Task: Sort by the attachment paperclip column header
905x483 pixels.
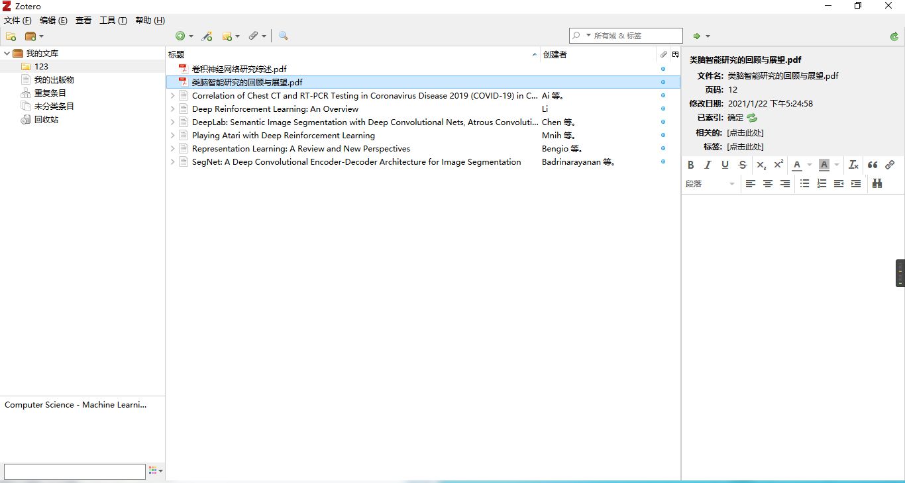Action: pos(664,54)
